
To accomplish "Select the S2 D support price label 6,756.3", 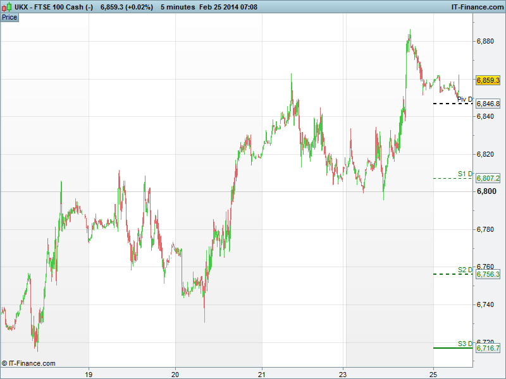I will [488, 275].
